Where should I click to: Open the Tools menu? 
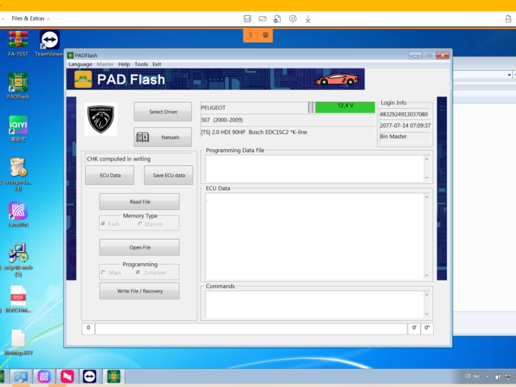click(141, 64)
